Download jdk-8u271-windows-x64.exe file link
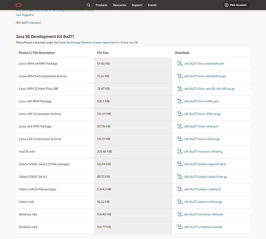This screenshot has width=266, height=239. [203, 227]
